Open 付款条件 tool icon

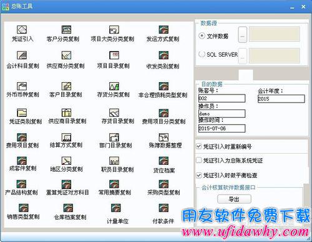click(163, 208)
